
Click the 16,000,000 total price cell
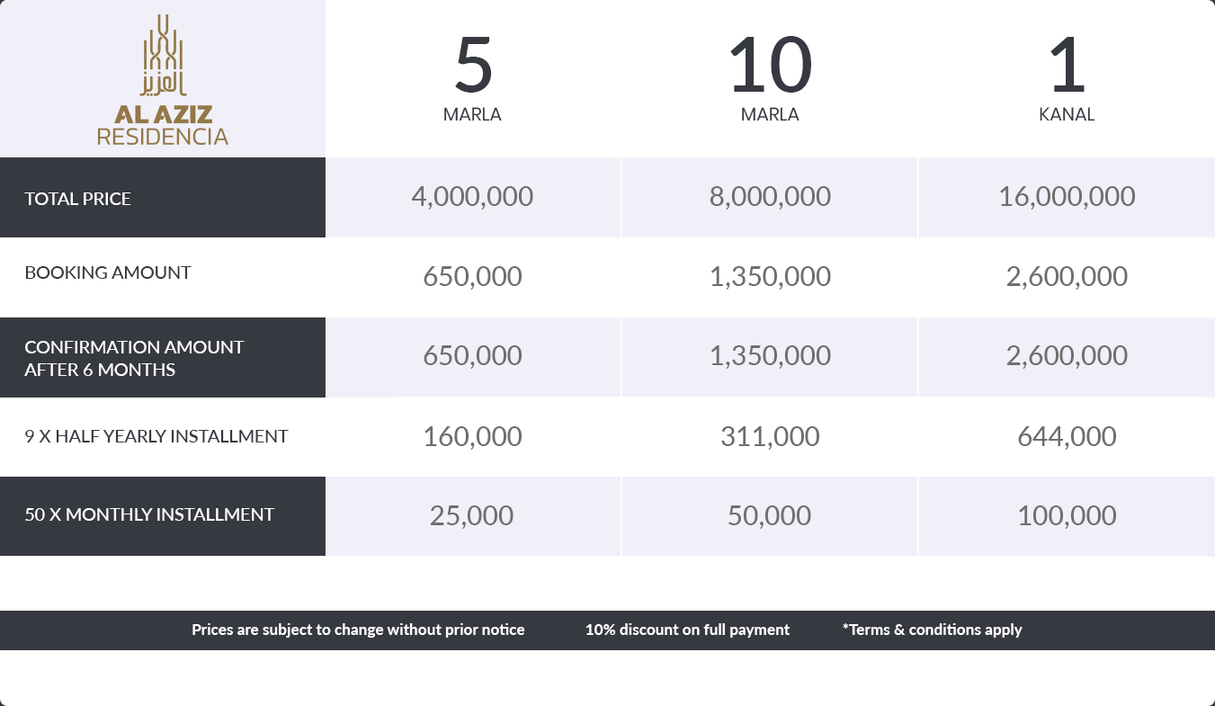click(x=1067, y=196)
